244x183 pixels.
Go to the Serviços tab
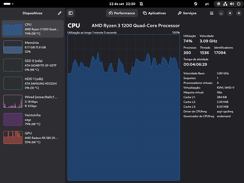(187, 13)
